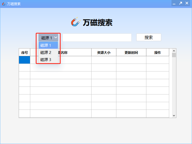Minimize the 万磁搜索 window
This screenshot has width=192, height=144.
(x=174, y=3)
